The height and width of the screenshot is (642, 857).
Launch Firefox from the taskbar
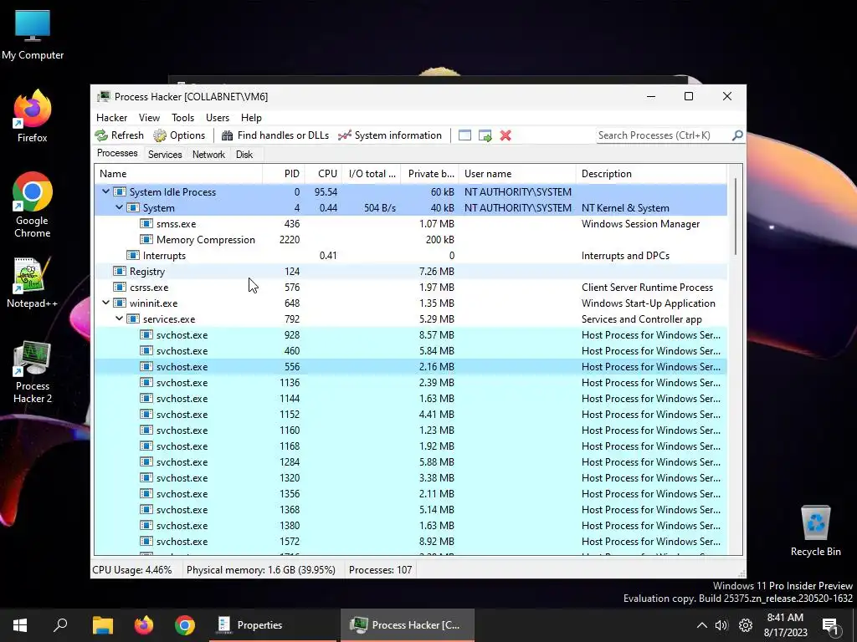(x=144, y=625)
